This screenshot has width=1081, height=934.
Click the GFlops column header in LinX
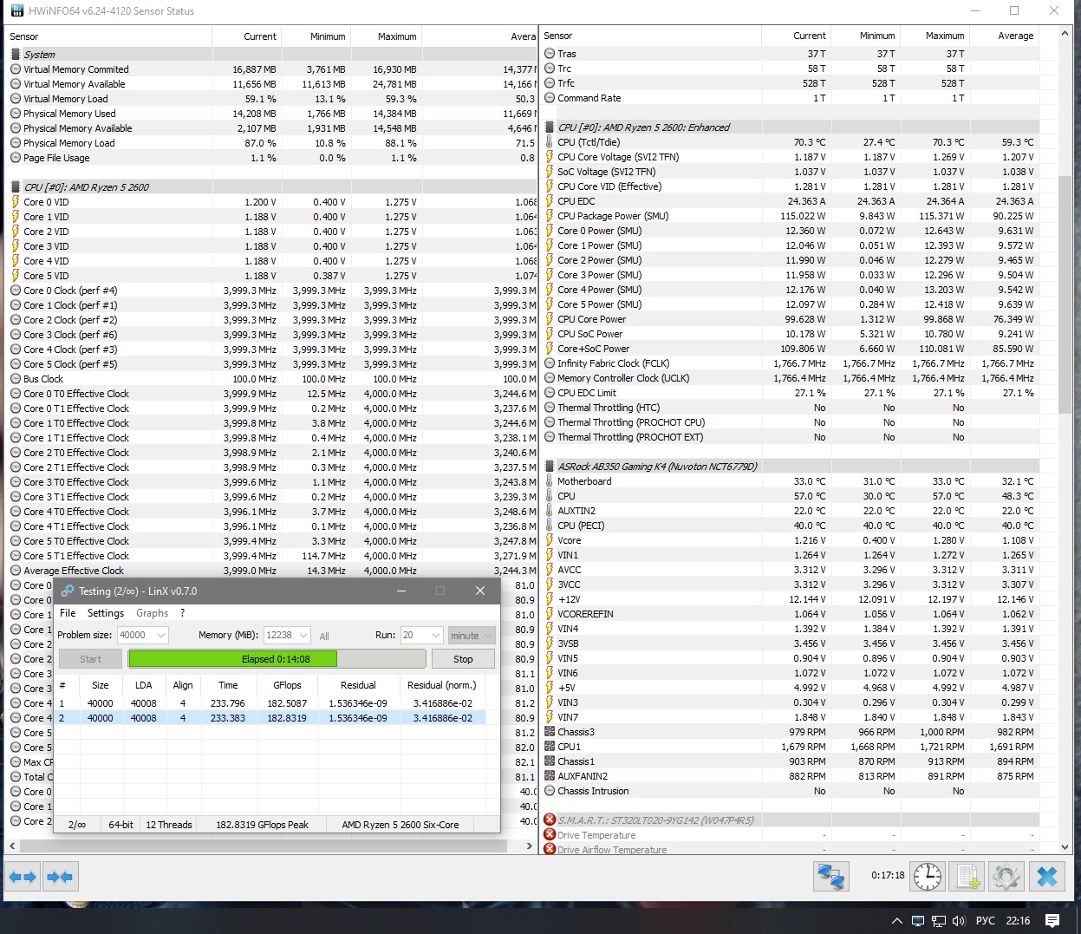click(287, 685)
